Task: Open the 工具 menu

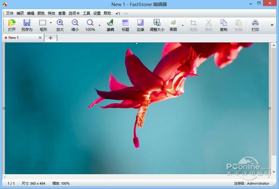Action: pos(86,13)
